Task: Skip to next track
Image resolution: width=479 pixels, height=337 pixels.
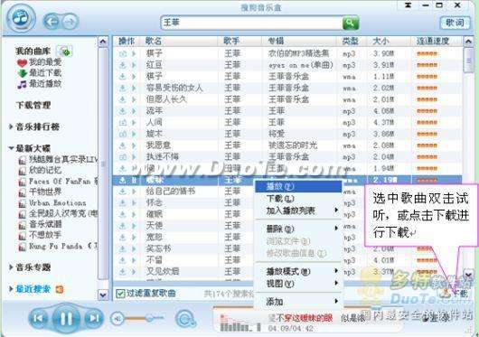Action: (x=93, y=318)
